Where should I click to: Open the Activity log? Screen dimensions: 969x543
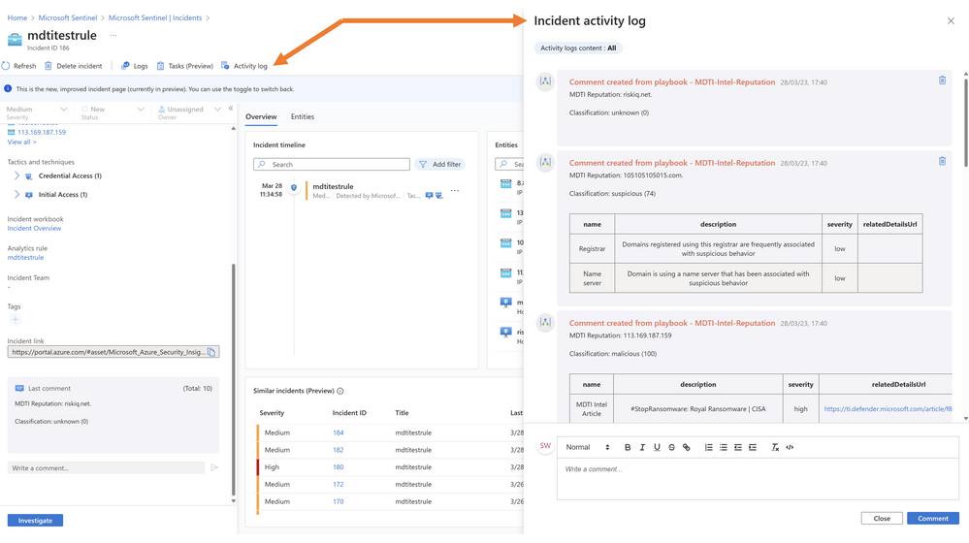point(244,66)
